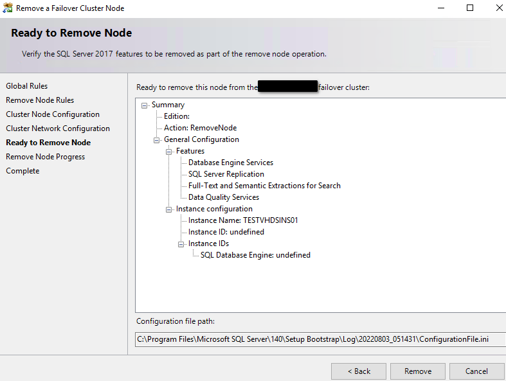Select Database Engine Services feature
This screenshot has width=506, height=381.
click(231, 163)
